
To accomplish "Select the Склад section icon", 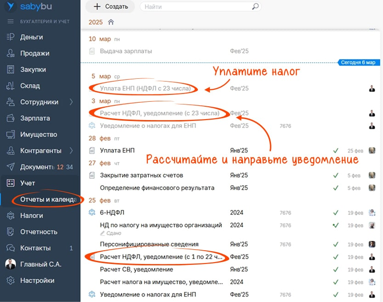I will click(10, 85).
